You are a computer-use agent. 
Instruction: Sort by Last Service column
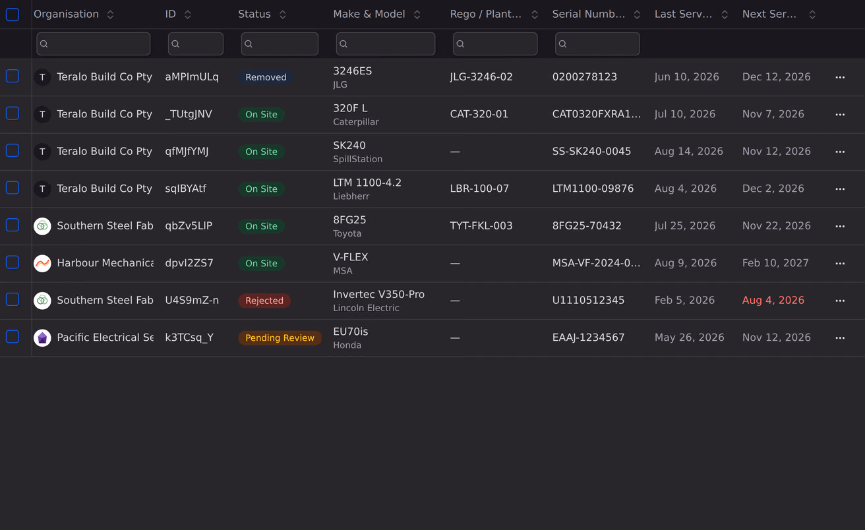click(x=725, y=15)
